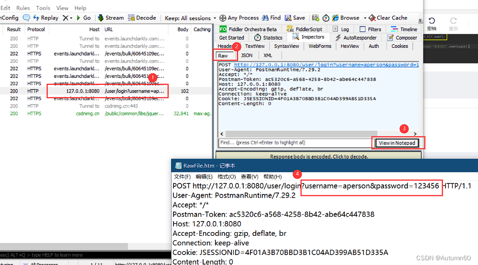Open the Log tab
This screenshot has width=478, height=265.
point(341,29)
